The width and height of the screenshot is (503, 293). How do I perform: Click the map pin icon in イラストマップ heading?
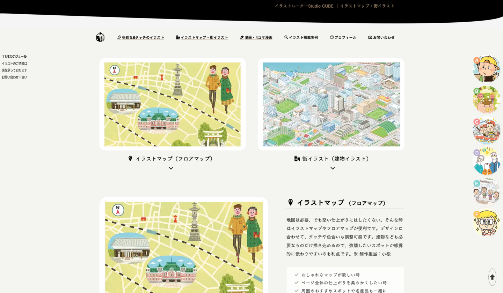click(290, 202)
